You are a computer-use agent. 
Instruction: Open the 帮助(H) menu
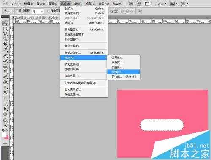(117, 3)
